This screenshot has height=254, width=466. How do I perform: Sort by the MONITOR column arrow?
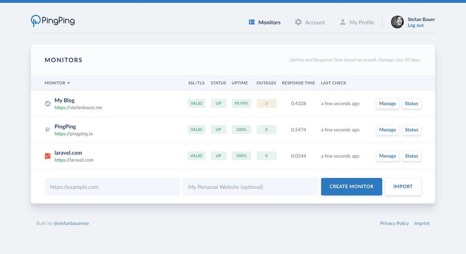coord(68,83)
